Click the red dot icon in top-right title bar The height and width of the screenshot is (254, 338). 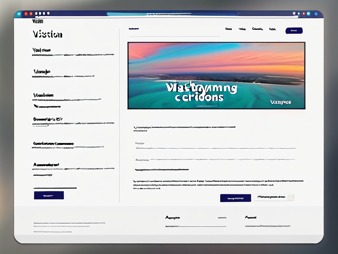(x=304, y=14)
